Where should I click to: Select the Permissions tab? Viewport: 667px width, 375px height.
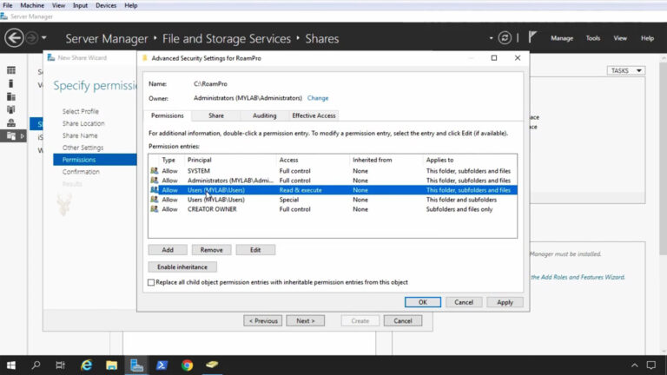[x=167, y=115]
